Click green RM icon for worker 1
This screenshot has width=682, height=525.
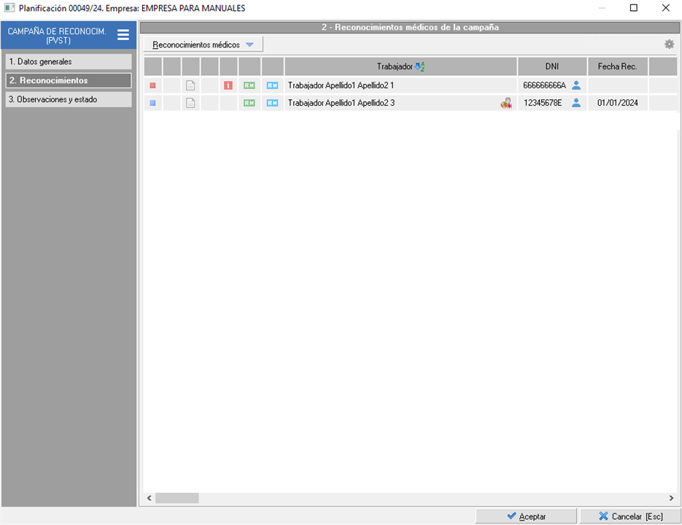point(249,85)
